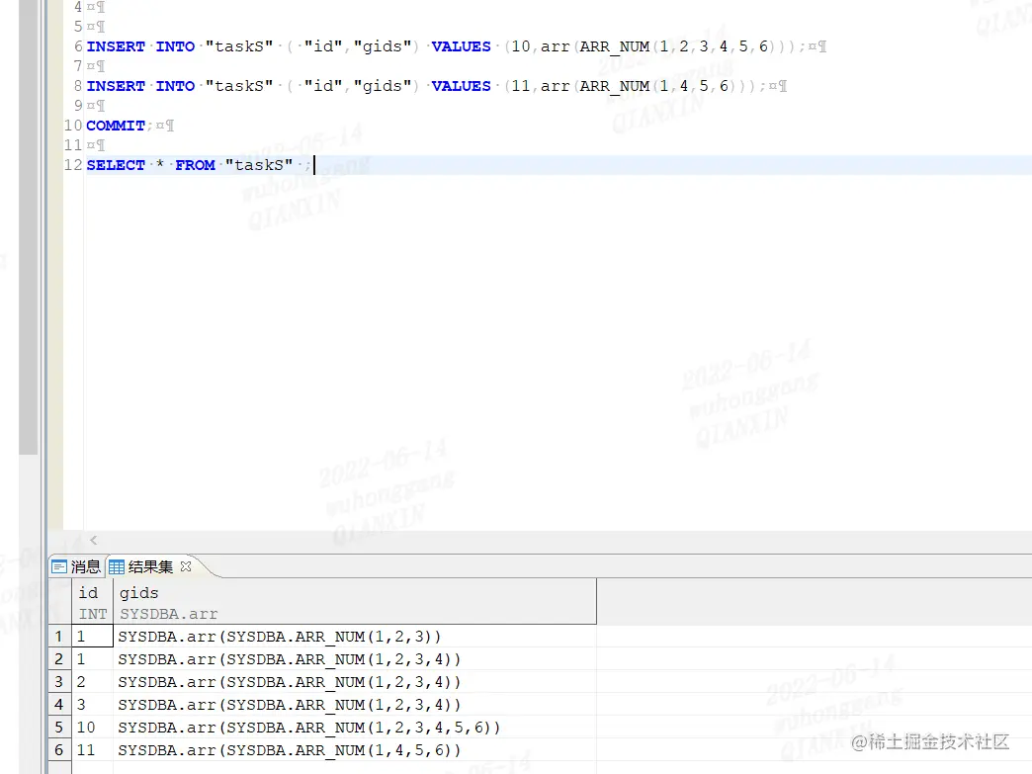The height and width of the screenshot is (774, 1032).
Task: Select result row number 4 header
Action: pos(59,704)
